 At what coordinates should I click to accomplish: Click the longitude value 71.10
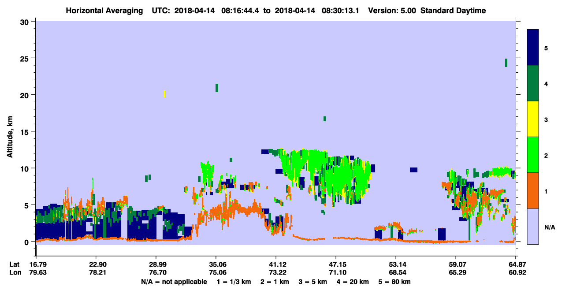coord(336,272)
